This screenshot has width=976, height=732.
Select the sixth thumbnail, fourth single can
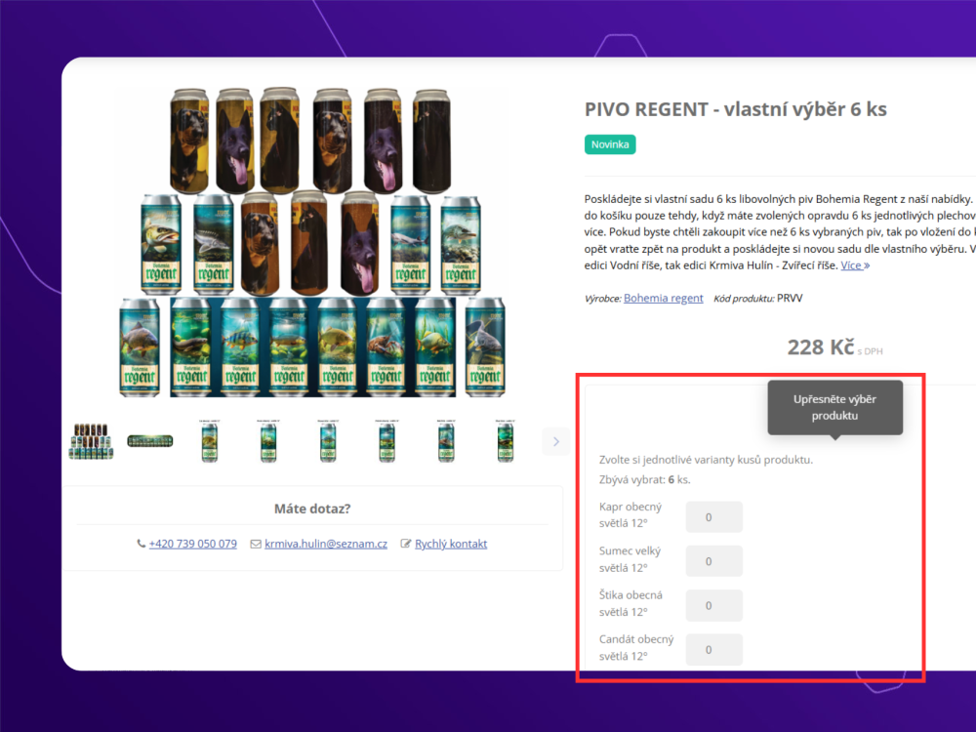coord(386,441)
